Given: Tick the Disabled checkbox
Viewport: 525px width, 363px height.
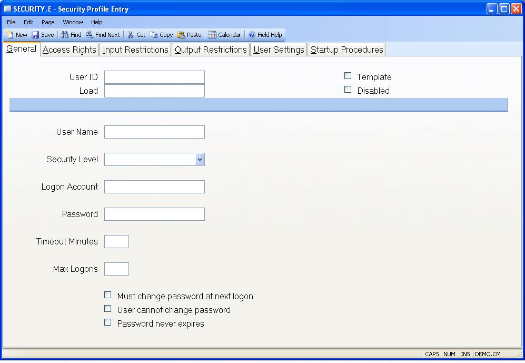Looking at the screenshot, I should coord(348,90).
